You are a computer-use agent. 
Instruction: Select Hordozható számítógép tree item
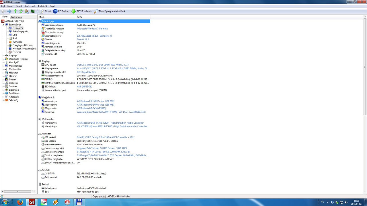pyautogui.click(x=24, y=49)
